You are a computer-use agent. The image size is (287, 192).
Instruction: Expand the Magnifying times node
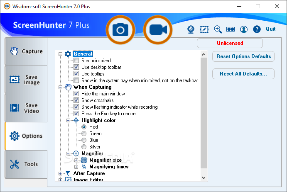click(x=76, y=167)
